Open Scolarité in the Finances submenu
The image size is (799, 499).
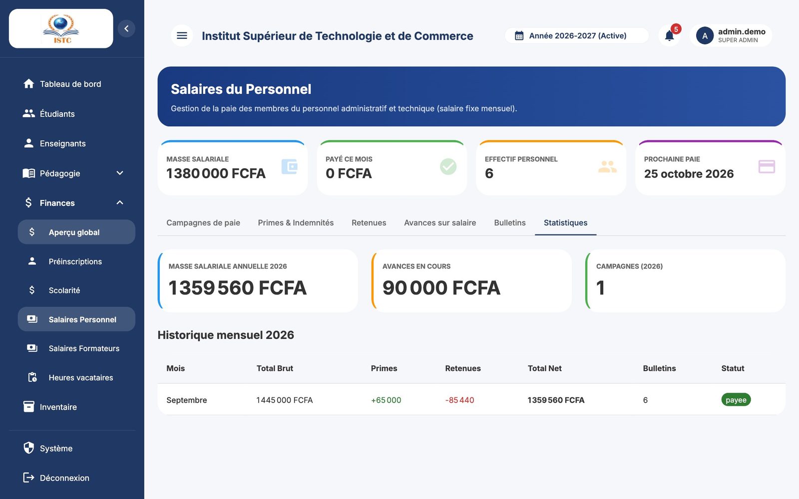tap(76, 290)
